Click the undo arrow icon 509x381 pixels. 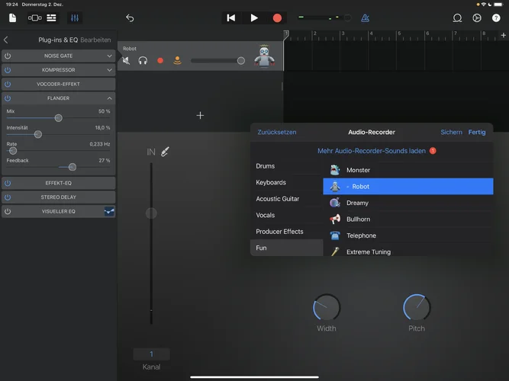pyautogui.click(x=130, y=18)
